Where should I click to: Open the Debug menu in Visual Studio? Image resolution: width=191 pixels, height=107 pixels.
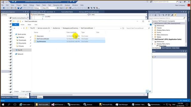tap(31, 5)
